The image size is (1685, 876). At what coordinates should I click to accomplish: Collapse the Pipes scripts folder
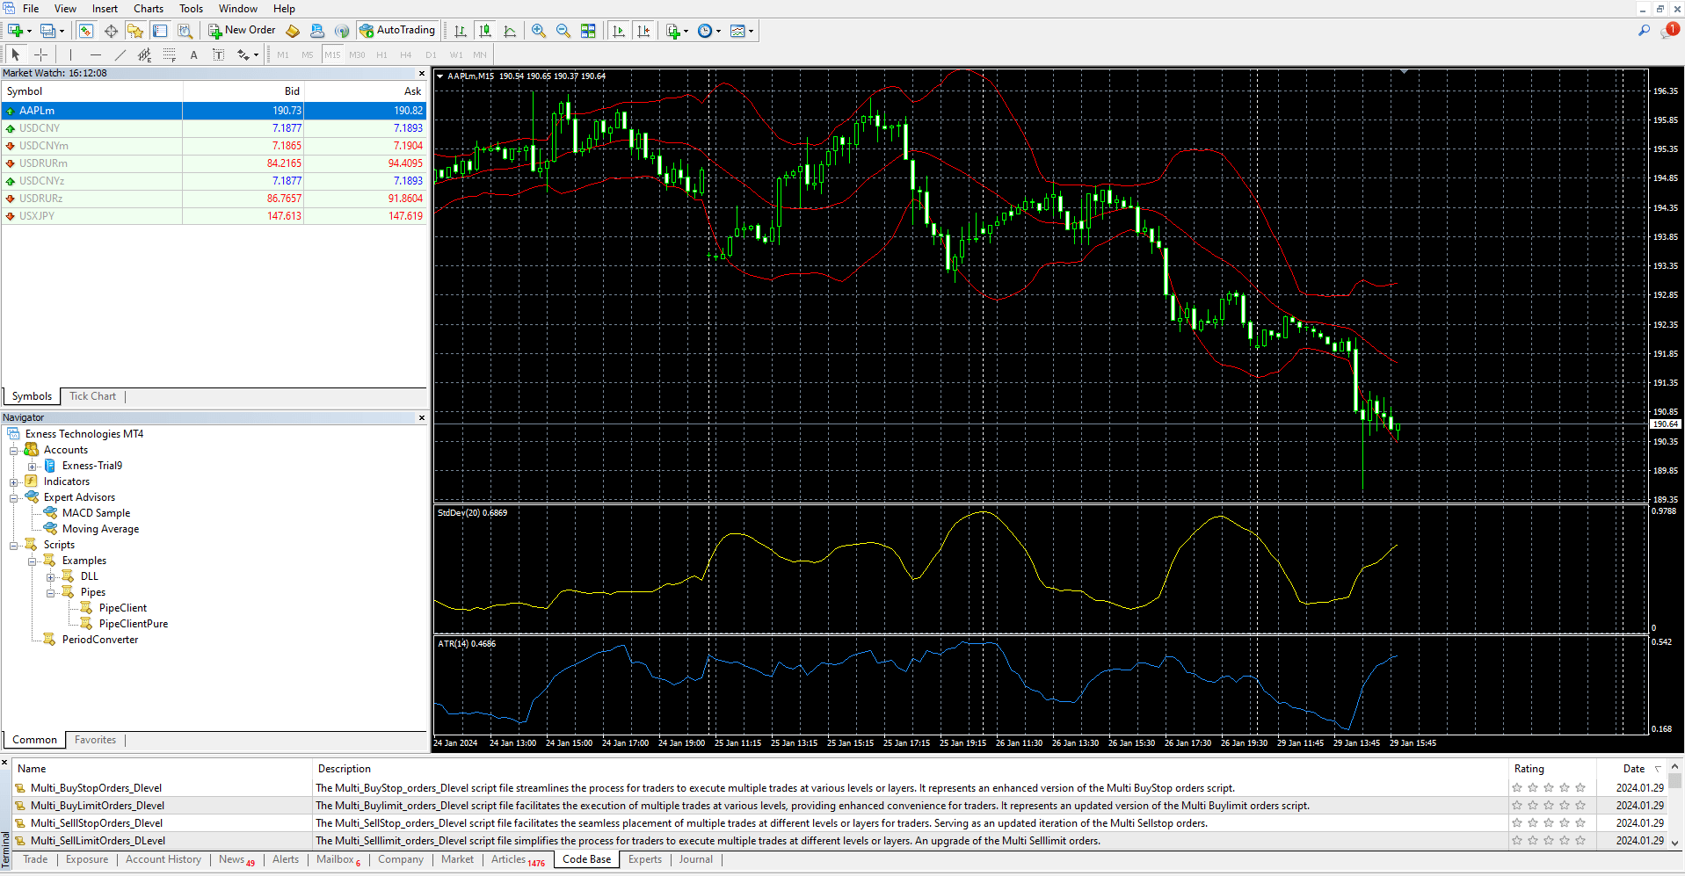tap(51, 592)
